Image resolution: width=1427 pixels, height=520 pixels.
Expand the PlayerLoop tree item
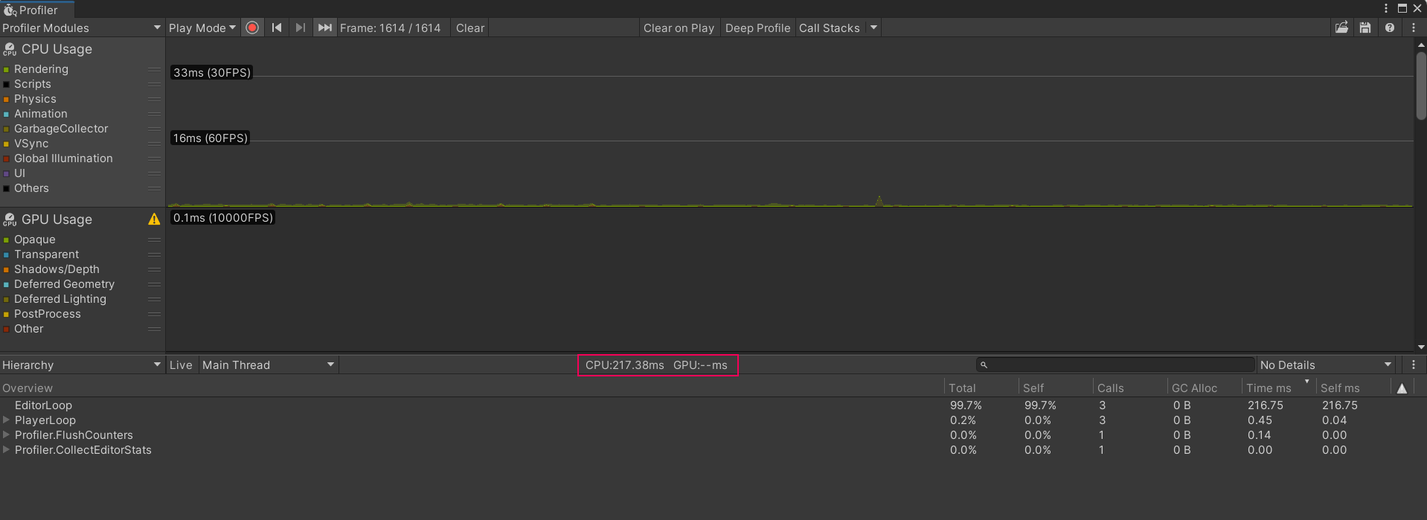click(7, 420)
